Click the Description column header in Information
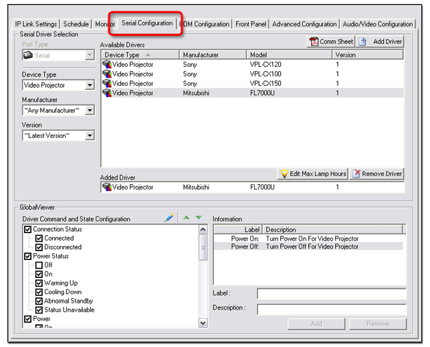This screenshot has height=347, width=430. click(333, 229)
